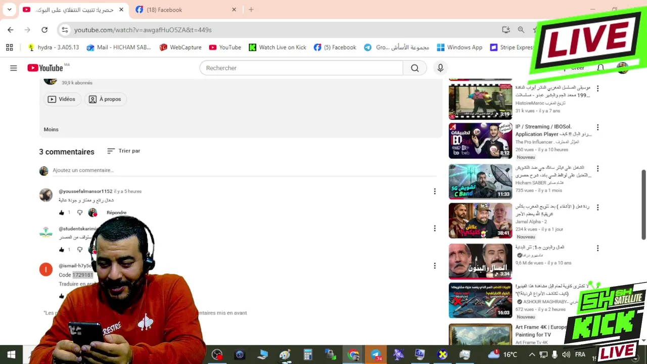Open more options for the IBOSol. Application Player video
The height and width of the screenshot is (364, 647).
[x=597, y=128]
